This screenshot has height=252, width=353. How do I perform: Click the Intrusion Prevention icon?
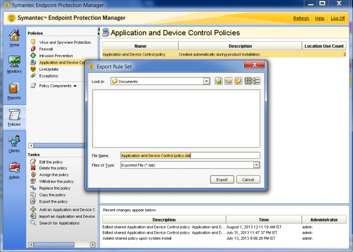[x=33, y=56]
